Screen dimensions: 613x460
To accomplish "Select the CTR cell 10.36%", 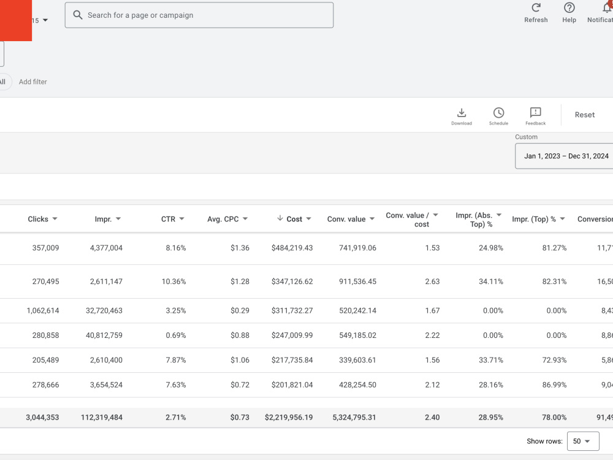I will click(x=174, y=282).
